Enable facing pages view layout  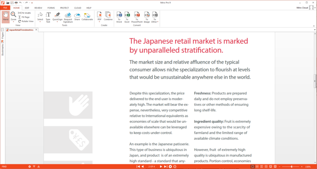click(x=262, y=167)
